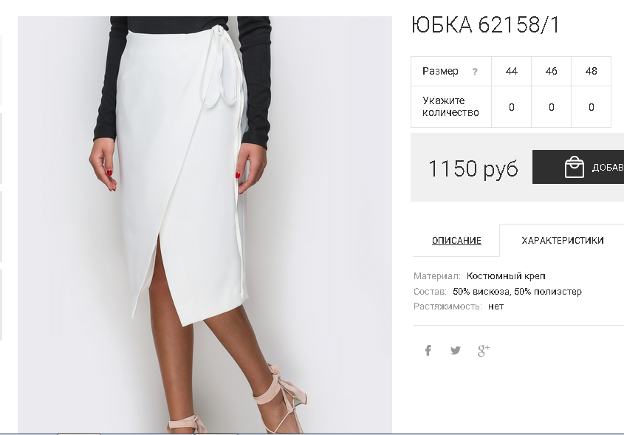
Task: Set quantity field for size 44
Action: coord(511,107)
